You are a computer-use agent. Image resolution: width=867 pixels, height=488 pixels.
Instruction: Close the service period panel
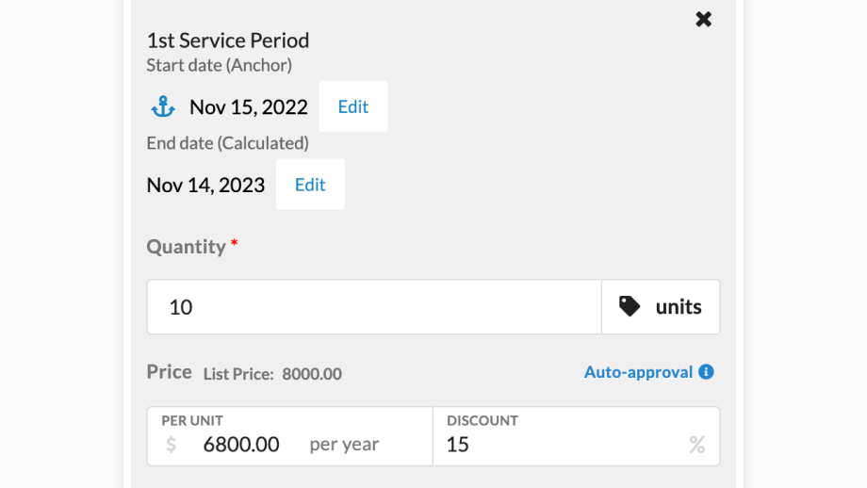[x=704, y=19]
